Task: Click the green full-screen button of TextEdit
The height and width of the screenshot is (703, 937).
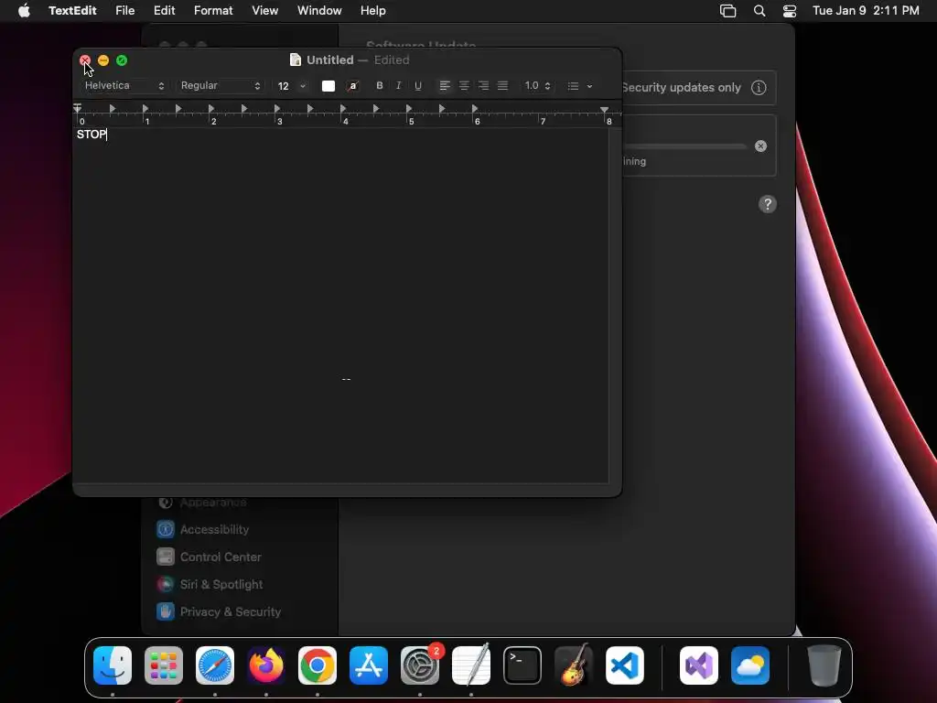Action: coord(122,60)
